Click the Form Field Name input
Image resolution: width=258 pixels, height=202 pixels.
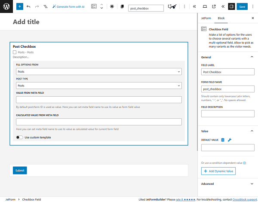227,89
